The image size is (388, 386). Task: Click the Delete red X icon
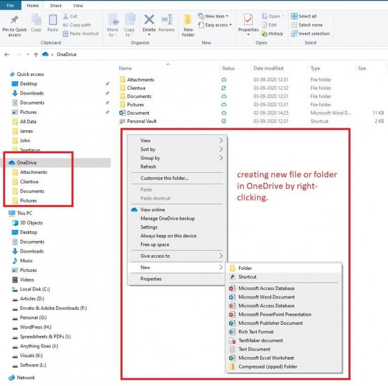click(x=149, y=20)
